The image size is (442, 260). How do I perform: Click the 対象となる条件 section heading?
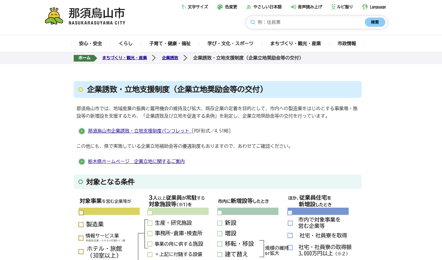coord(110,182)
